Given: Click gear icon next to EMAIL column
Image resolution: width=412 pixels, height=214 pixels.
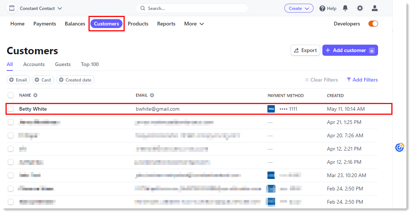Looking at the screenshot, I should tap(152, 95).
